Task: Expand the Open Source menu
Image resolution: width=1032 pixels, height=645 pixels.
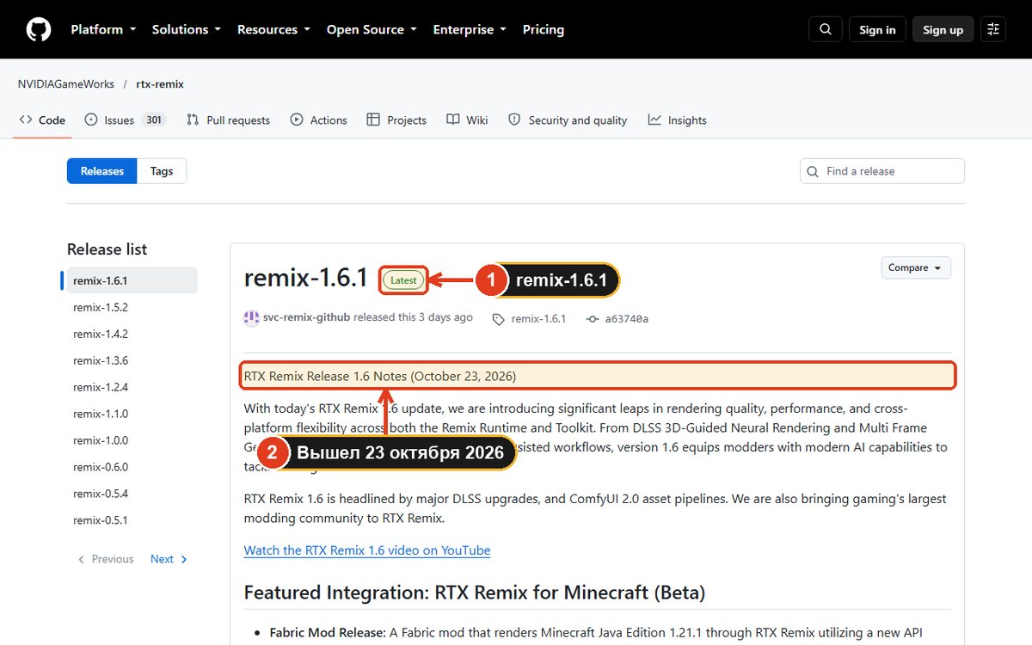Action: click(372, 29)
